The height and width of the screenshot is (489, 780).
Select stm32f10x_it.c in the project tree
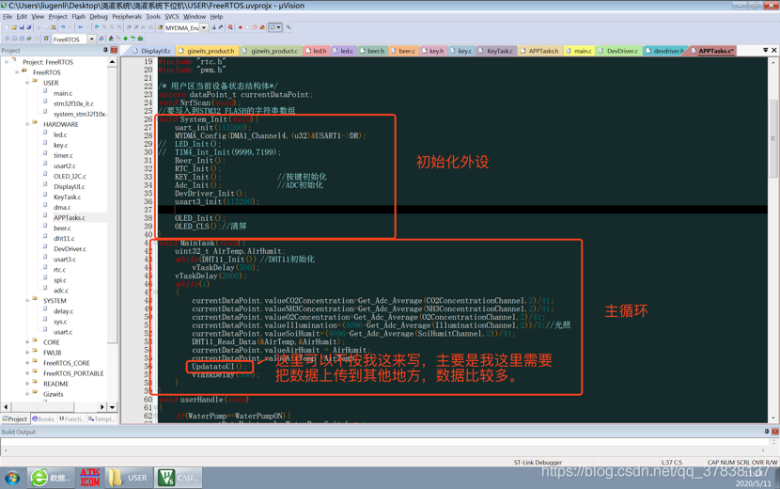coord(73,103)
